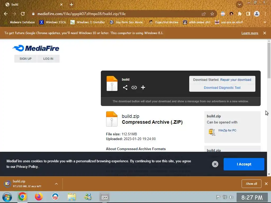Click the 8:27 PM clock
The image size is (271, 203).
pos(252,197)
